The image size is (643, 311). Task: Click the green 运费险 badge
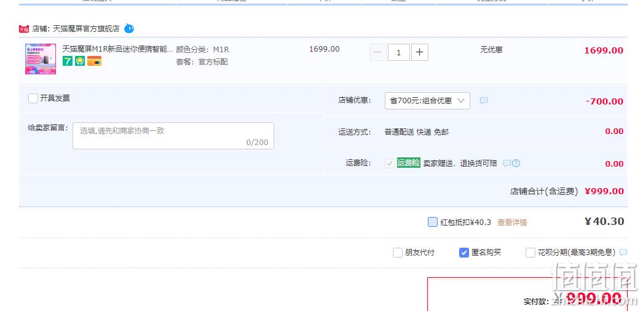pyautogui.click(x=408, y=163)
